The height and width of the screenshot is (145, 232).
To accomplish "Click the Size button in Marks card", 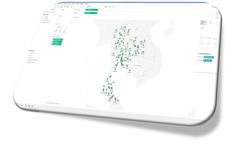I will [60, 31].
